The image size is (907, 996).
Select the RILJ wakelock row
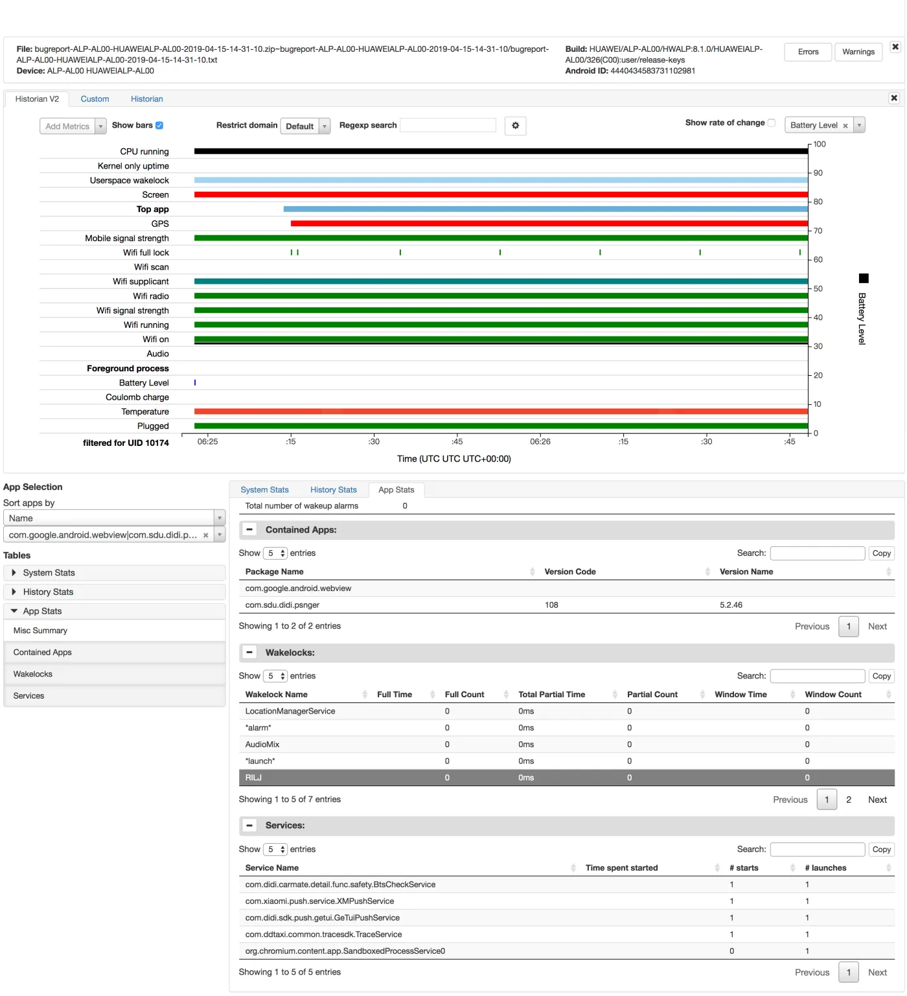click(567, 778)
